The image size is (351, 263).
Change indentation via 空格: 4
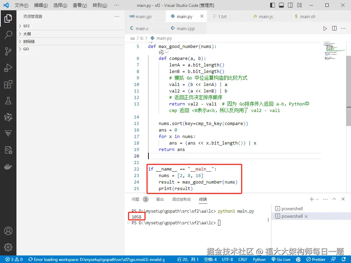tap(210, 260)
